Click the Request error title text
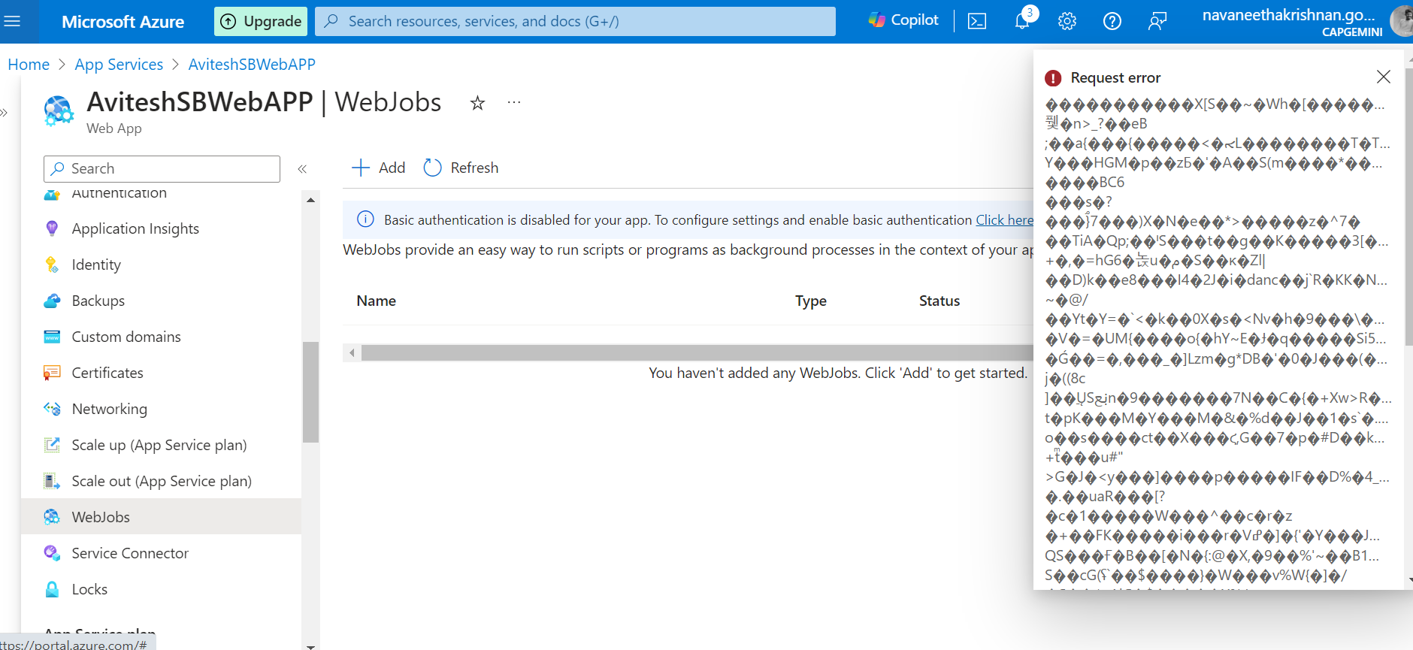This screenshot has height=650, width=1413. click(1115, 77)
